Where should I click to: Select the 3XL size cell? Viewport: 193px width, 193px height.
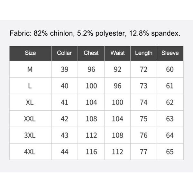click(30, 135)
